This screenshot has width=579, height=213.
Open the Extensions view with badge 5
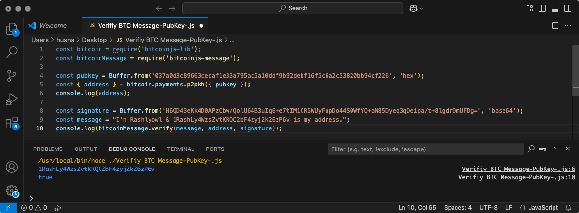[12, 123]
